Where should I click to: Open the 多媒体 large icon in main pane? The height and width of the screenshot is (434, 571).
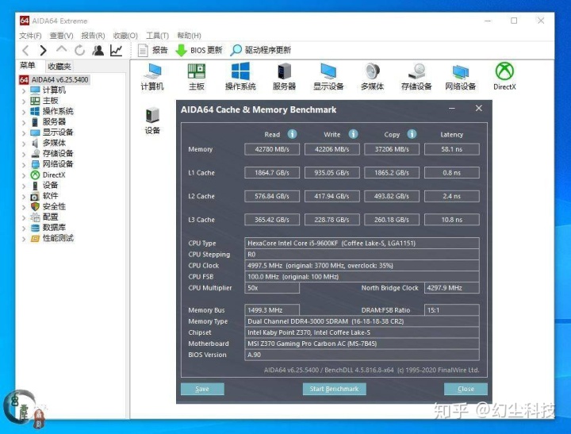point(372,76)
